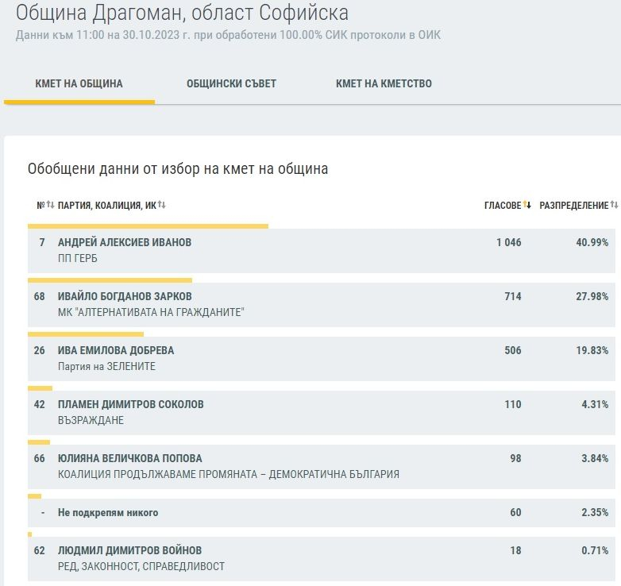Viewport: 621px width, 586px height.
Task: Click КОАЛИЦИЯ ПРОДЪЛЖАВАМЕ ПРОМЯНАТА label
Action: (229, 474)
